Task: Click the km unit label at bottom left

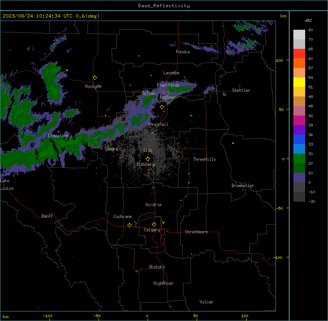Action: [6, 316]
